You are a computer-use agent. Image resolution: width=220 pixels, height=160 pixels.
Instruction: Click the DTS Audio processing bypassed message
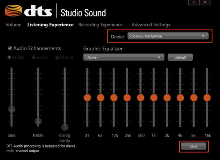tap(41, 148)
